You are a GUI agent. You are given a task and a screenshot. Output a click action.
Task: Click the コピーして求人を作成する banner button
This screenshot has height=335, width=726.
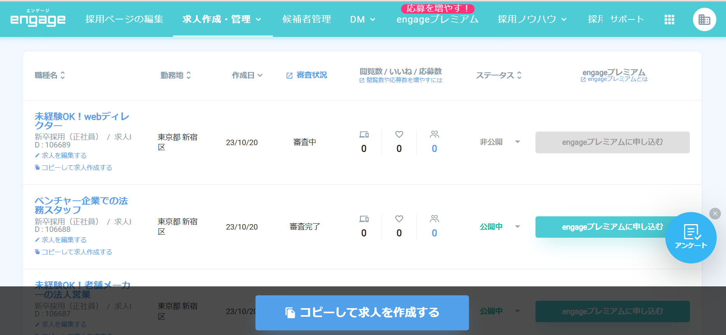pos(362,313)
